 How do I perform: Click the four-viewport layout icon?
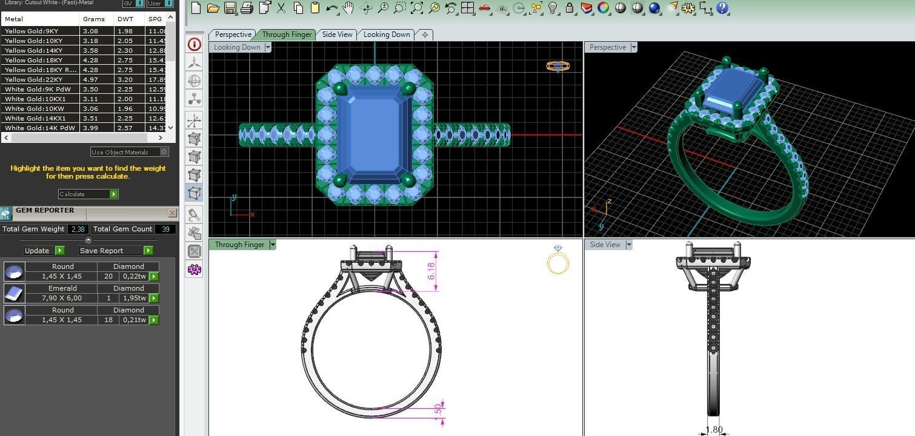pyautogui.click(x=467, y=8)
